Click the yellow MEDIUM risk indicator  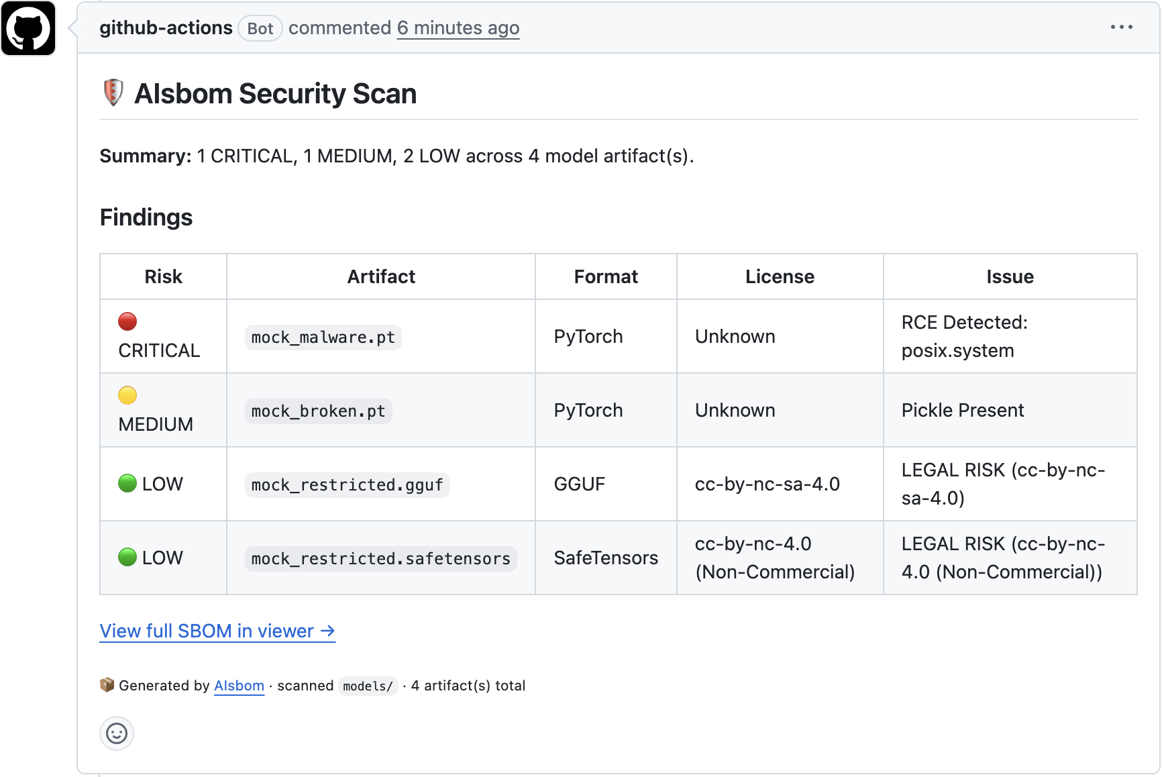[x=127, y=395]
